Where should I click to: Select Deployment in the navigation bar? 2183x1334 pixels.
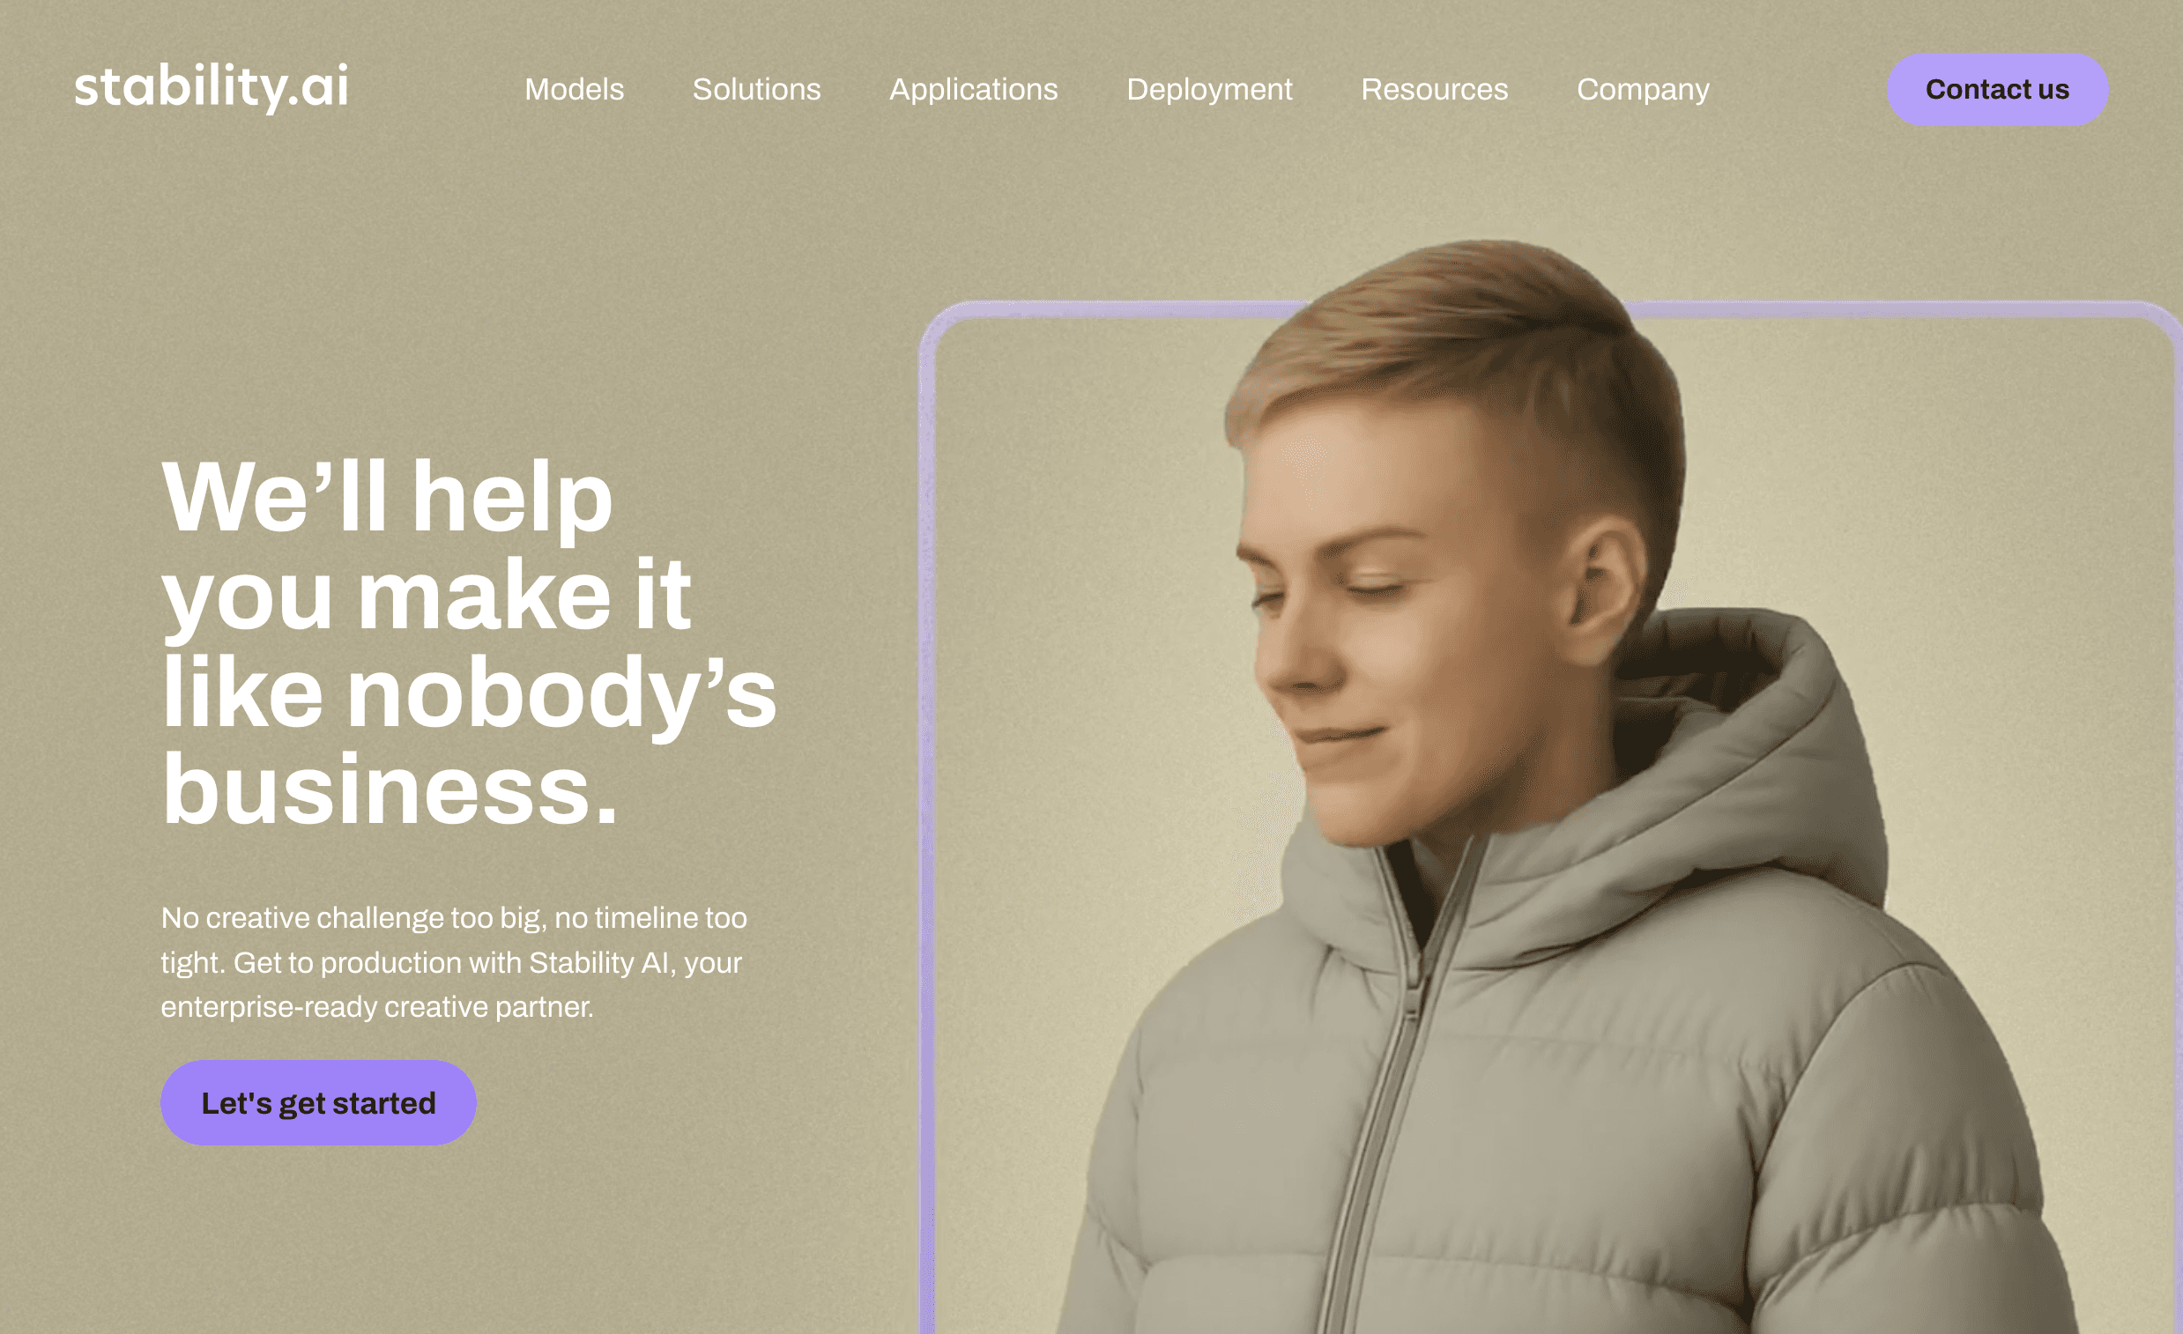(1209, 90)
